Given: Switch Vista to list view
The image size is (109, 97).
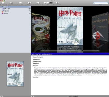Looking at the screenshot, I should (x=45, y=3).
